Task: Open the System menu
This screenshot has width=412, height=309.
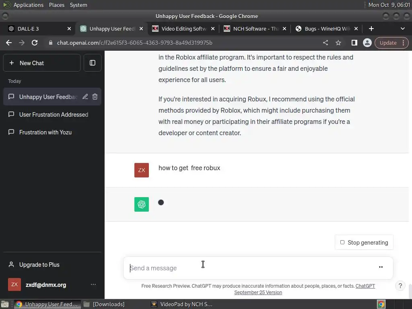Action: coord(78,5)
